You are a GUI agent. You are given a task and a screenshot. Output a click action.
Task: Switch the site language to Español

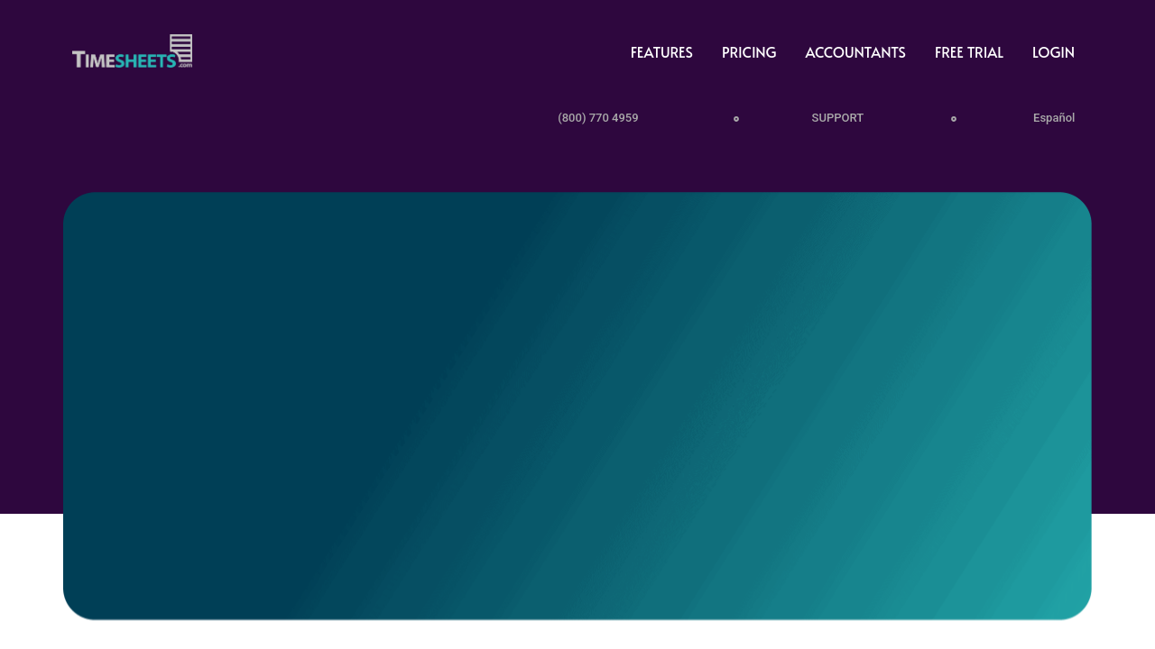click(1053, 118)
